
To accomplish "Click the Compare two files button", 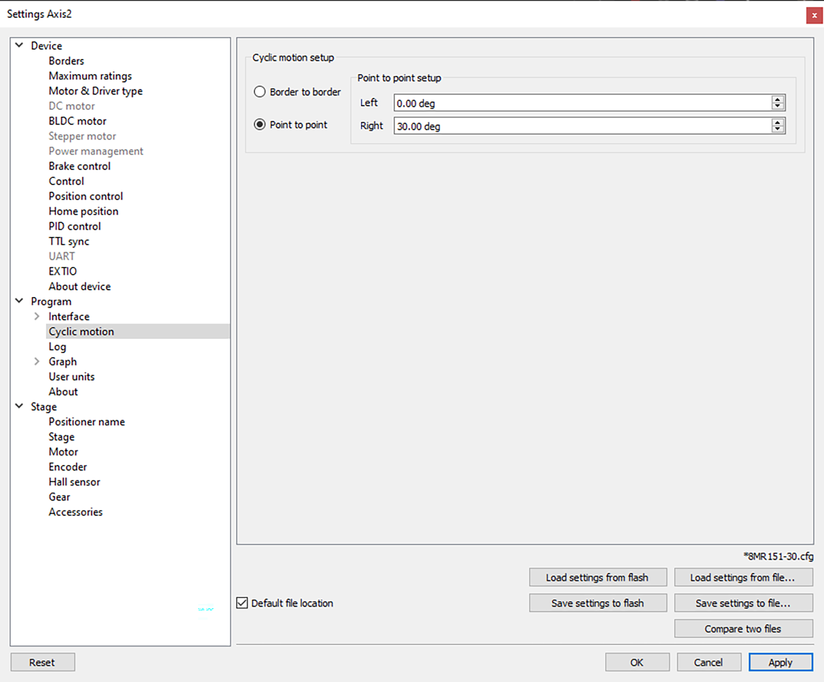I will pos(742,629).
